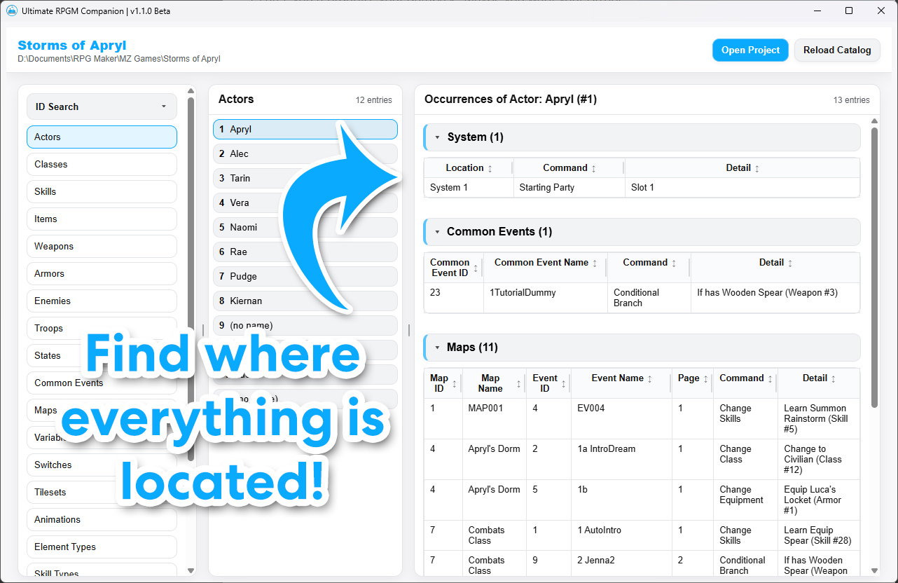Image resolution: width=898 pixels, height=583 pixels.
Task: Click the Reload Catalog button
Action: pos(837,50)
